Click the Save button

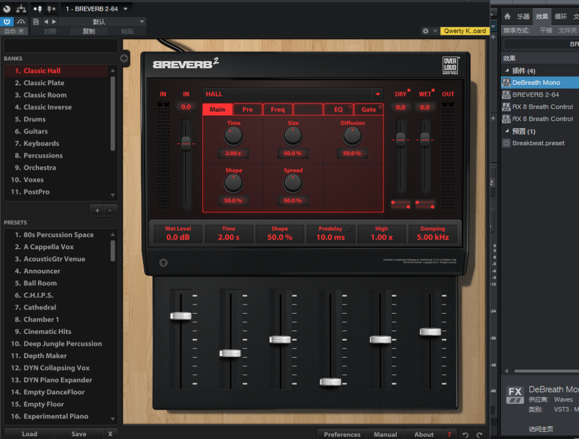(79, 434)
